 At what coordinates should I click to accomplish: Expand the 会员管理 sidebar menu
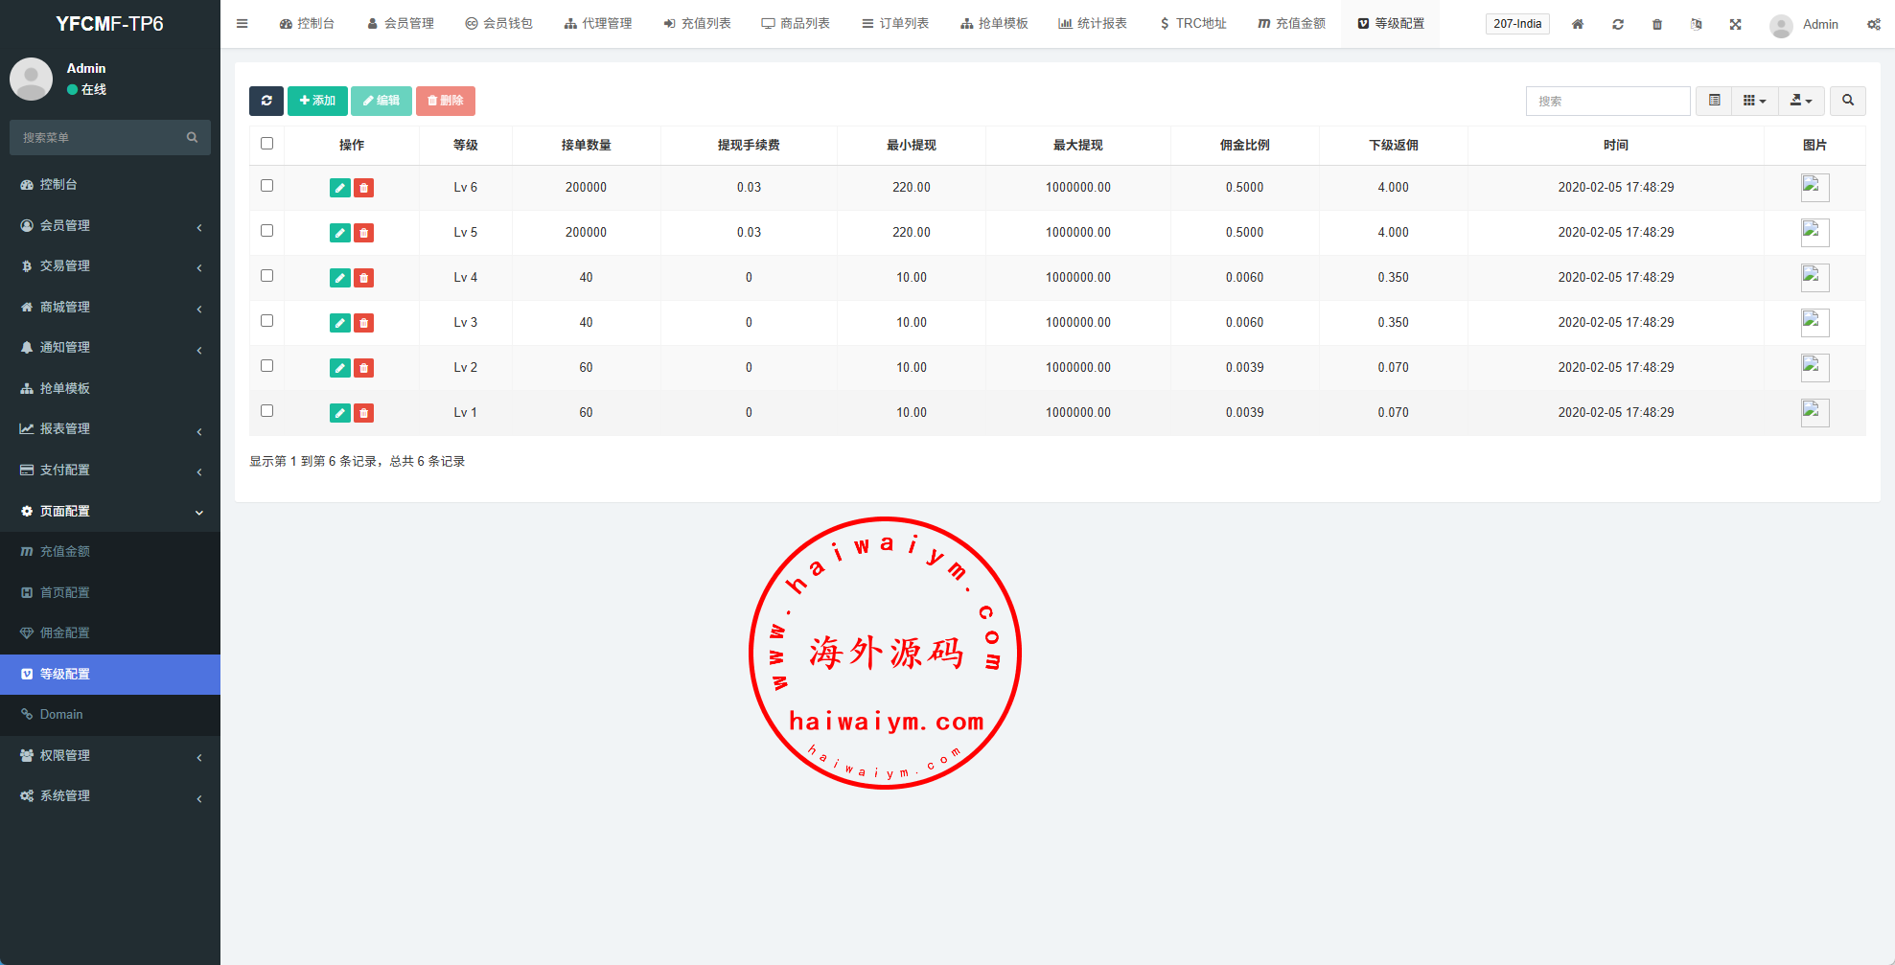[x=109, y=225]
